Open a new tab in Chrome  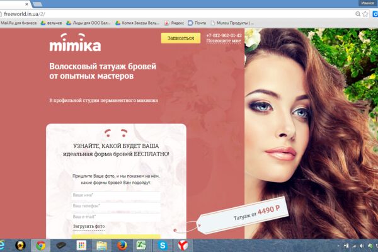click(x=37, y=4)
